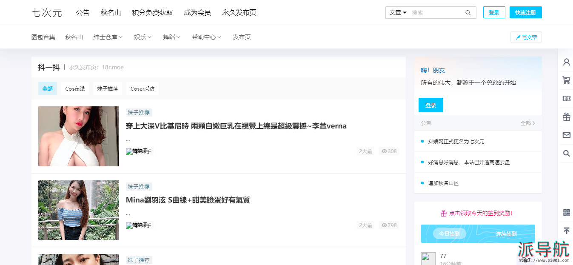The width and height of the screenshot is (573, 265).
Task: Open 积分免费获取 menu item
Action: click(153, 13)
